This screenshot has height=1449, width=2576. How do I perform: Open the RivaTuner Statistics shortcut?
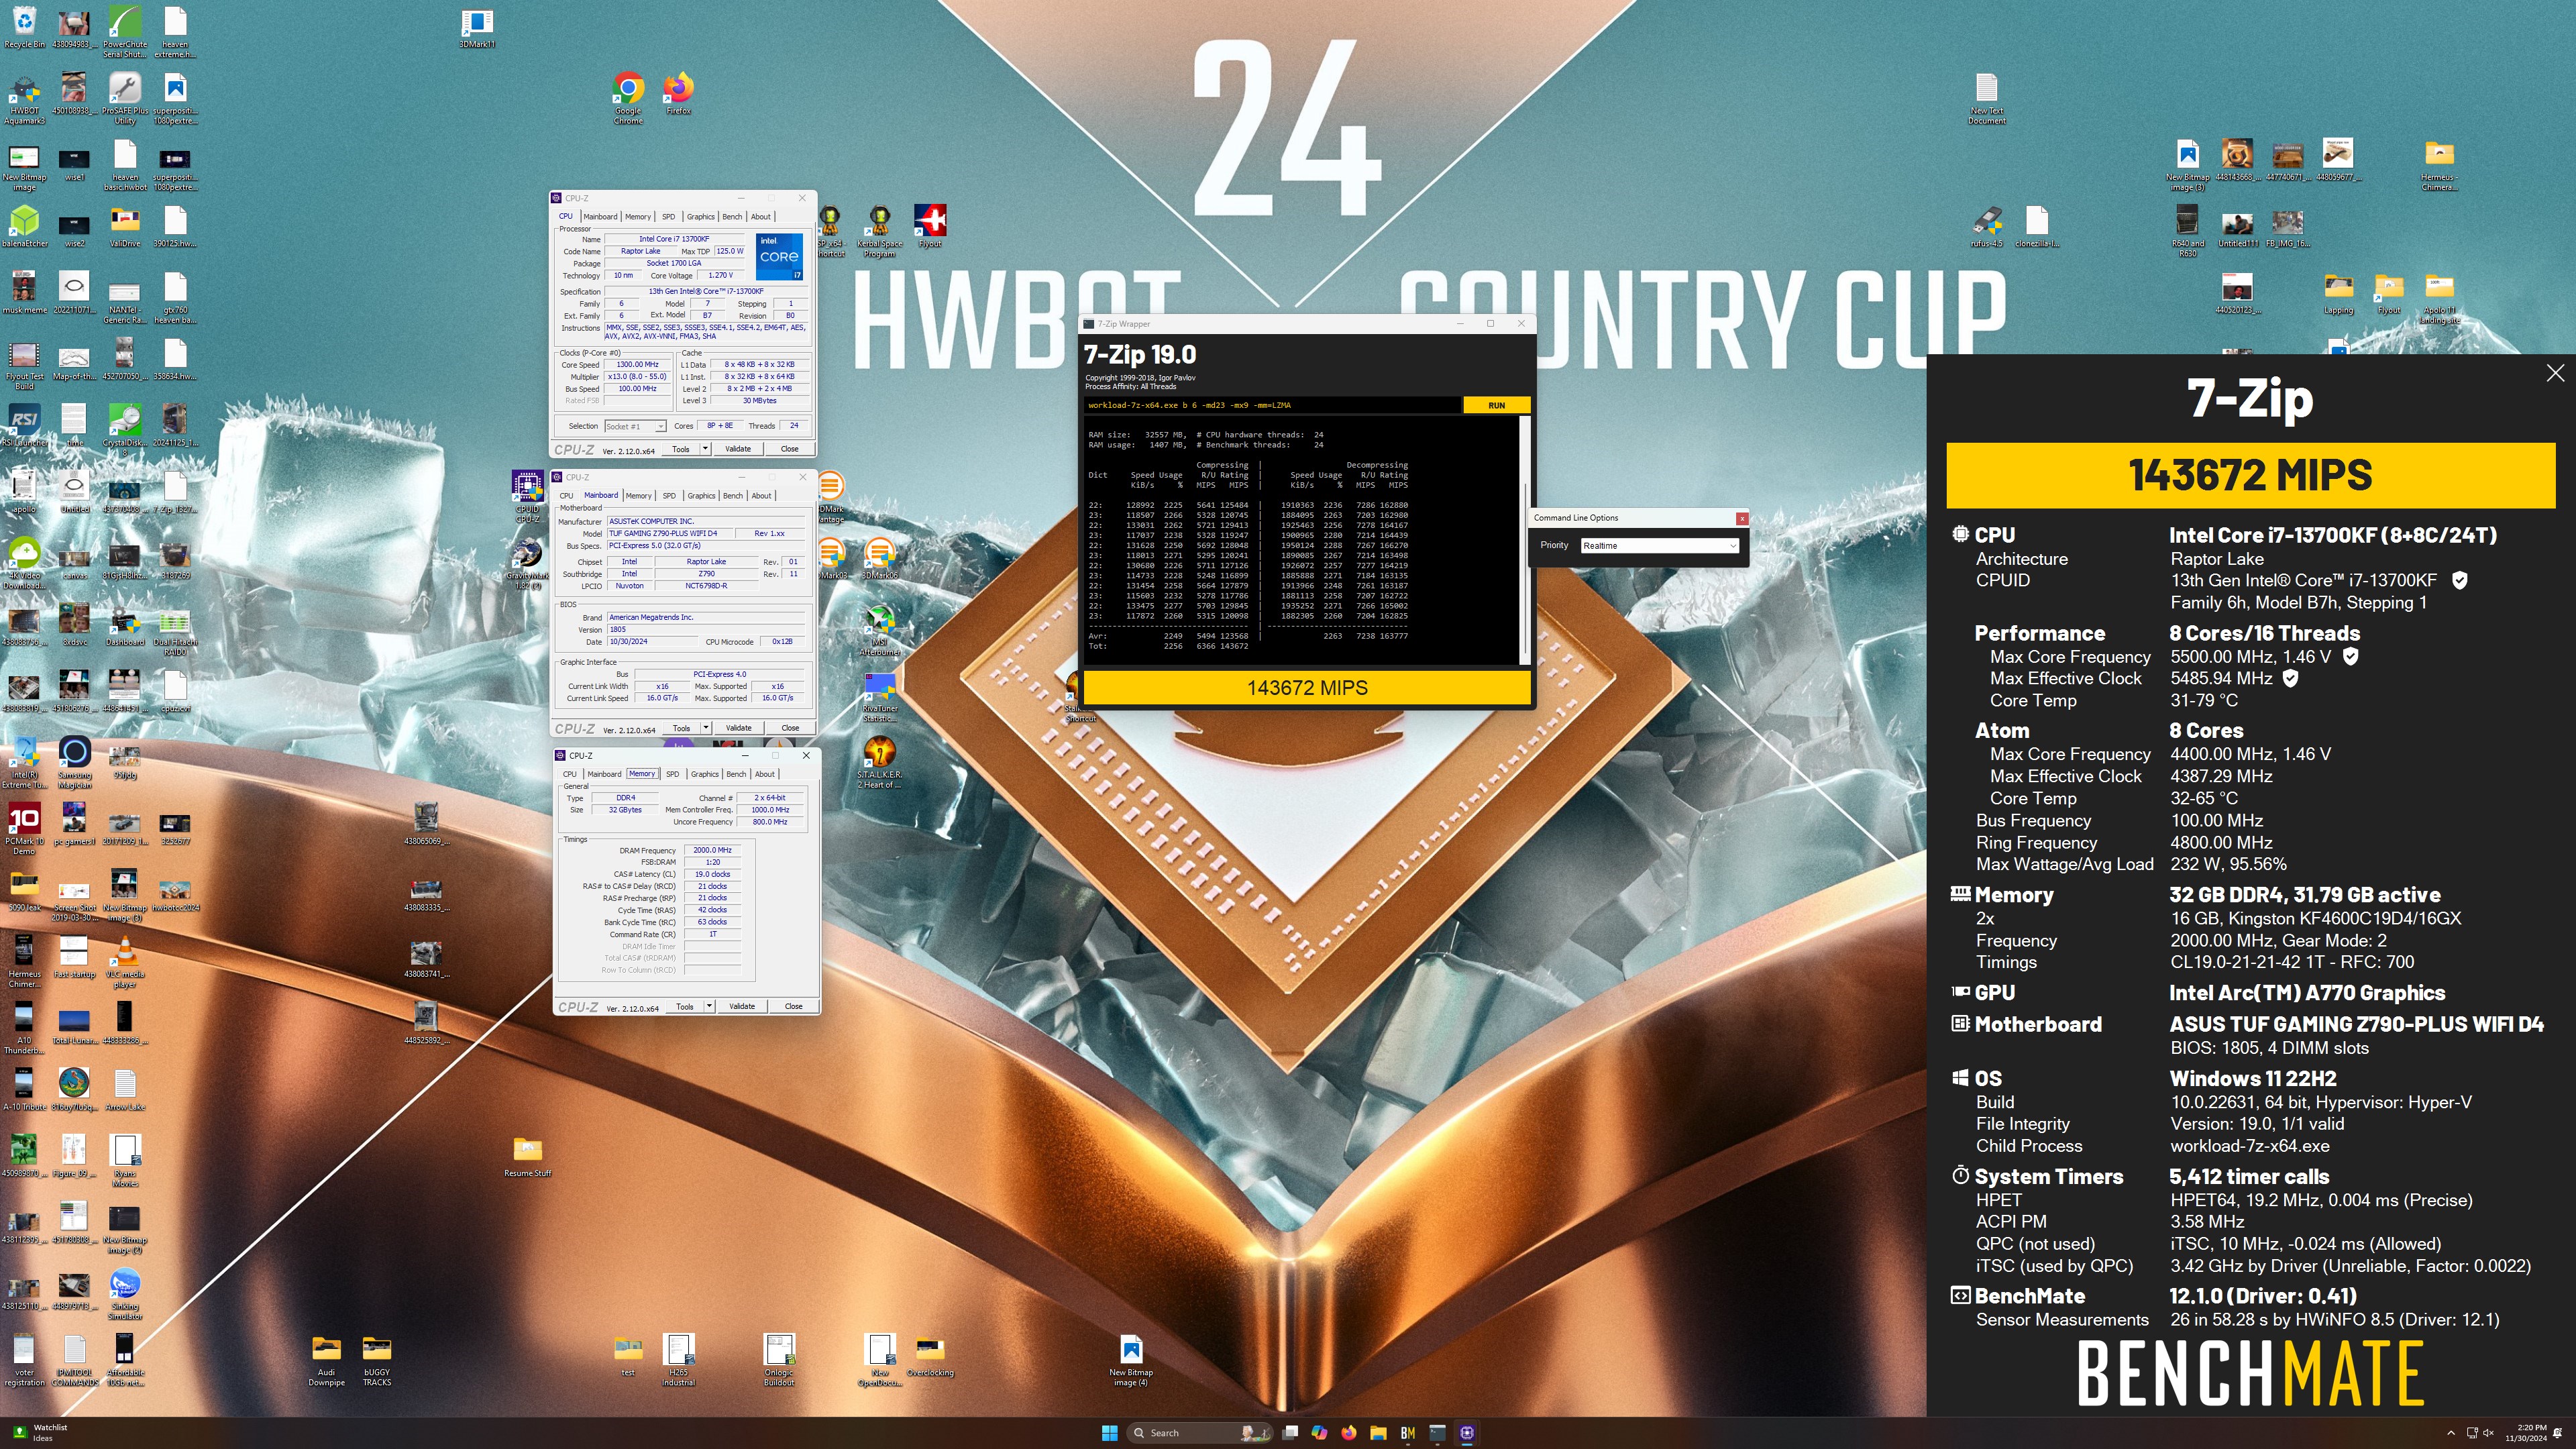tap(879, 697)
